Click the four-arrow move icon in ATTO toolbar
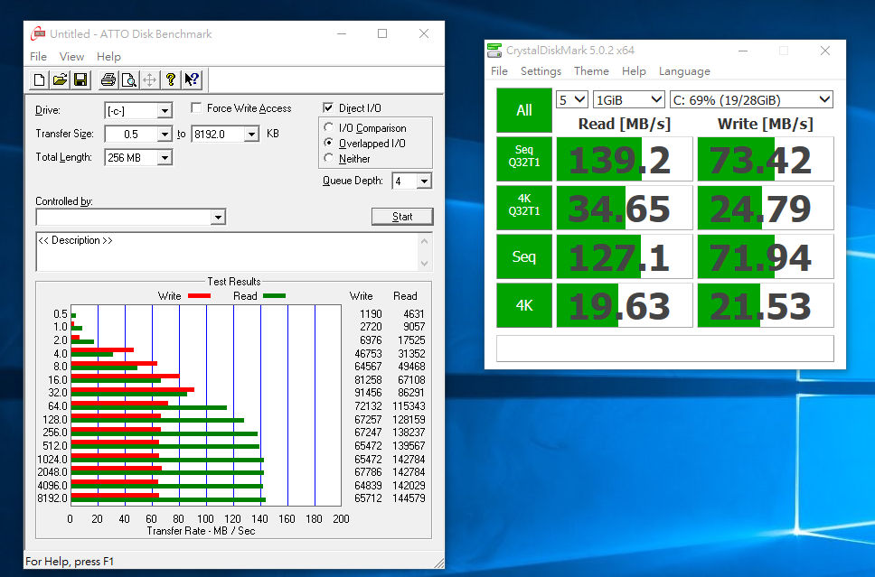The image size is (875, 577). pos(149,80)
